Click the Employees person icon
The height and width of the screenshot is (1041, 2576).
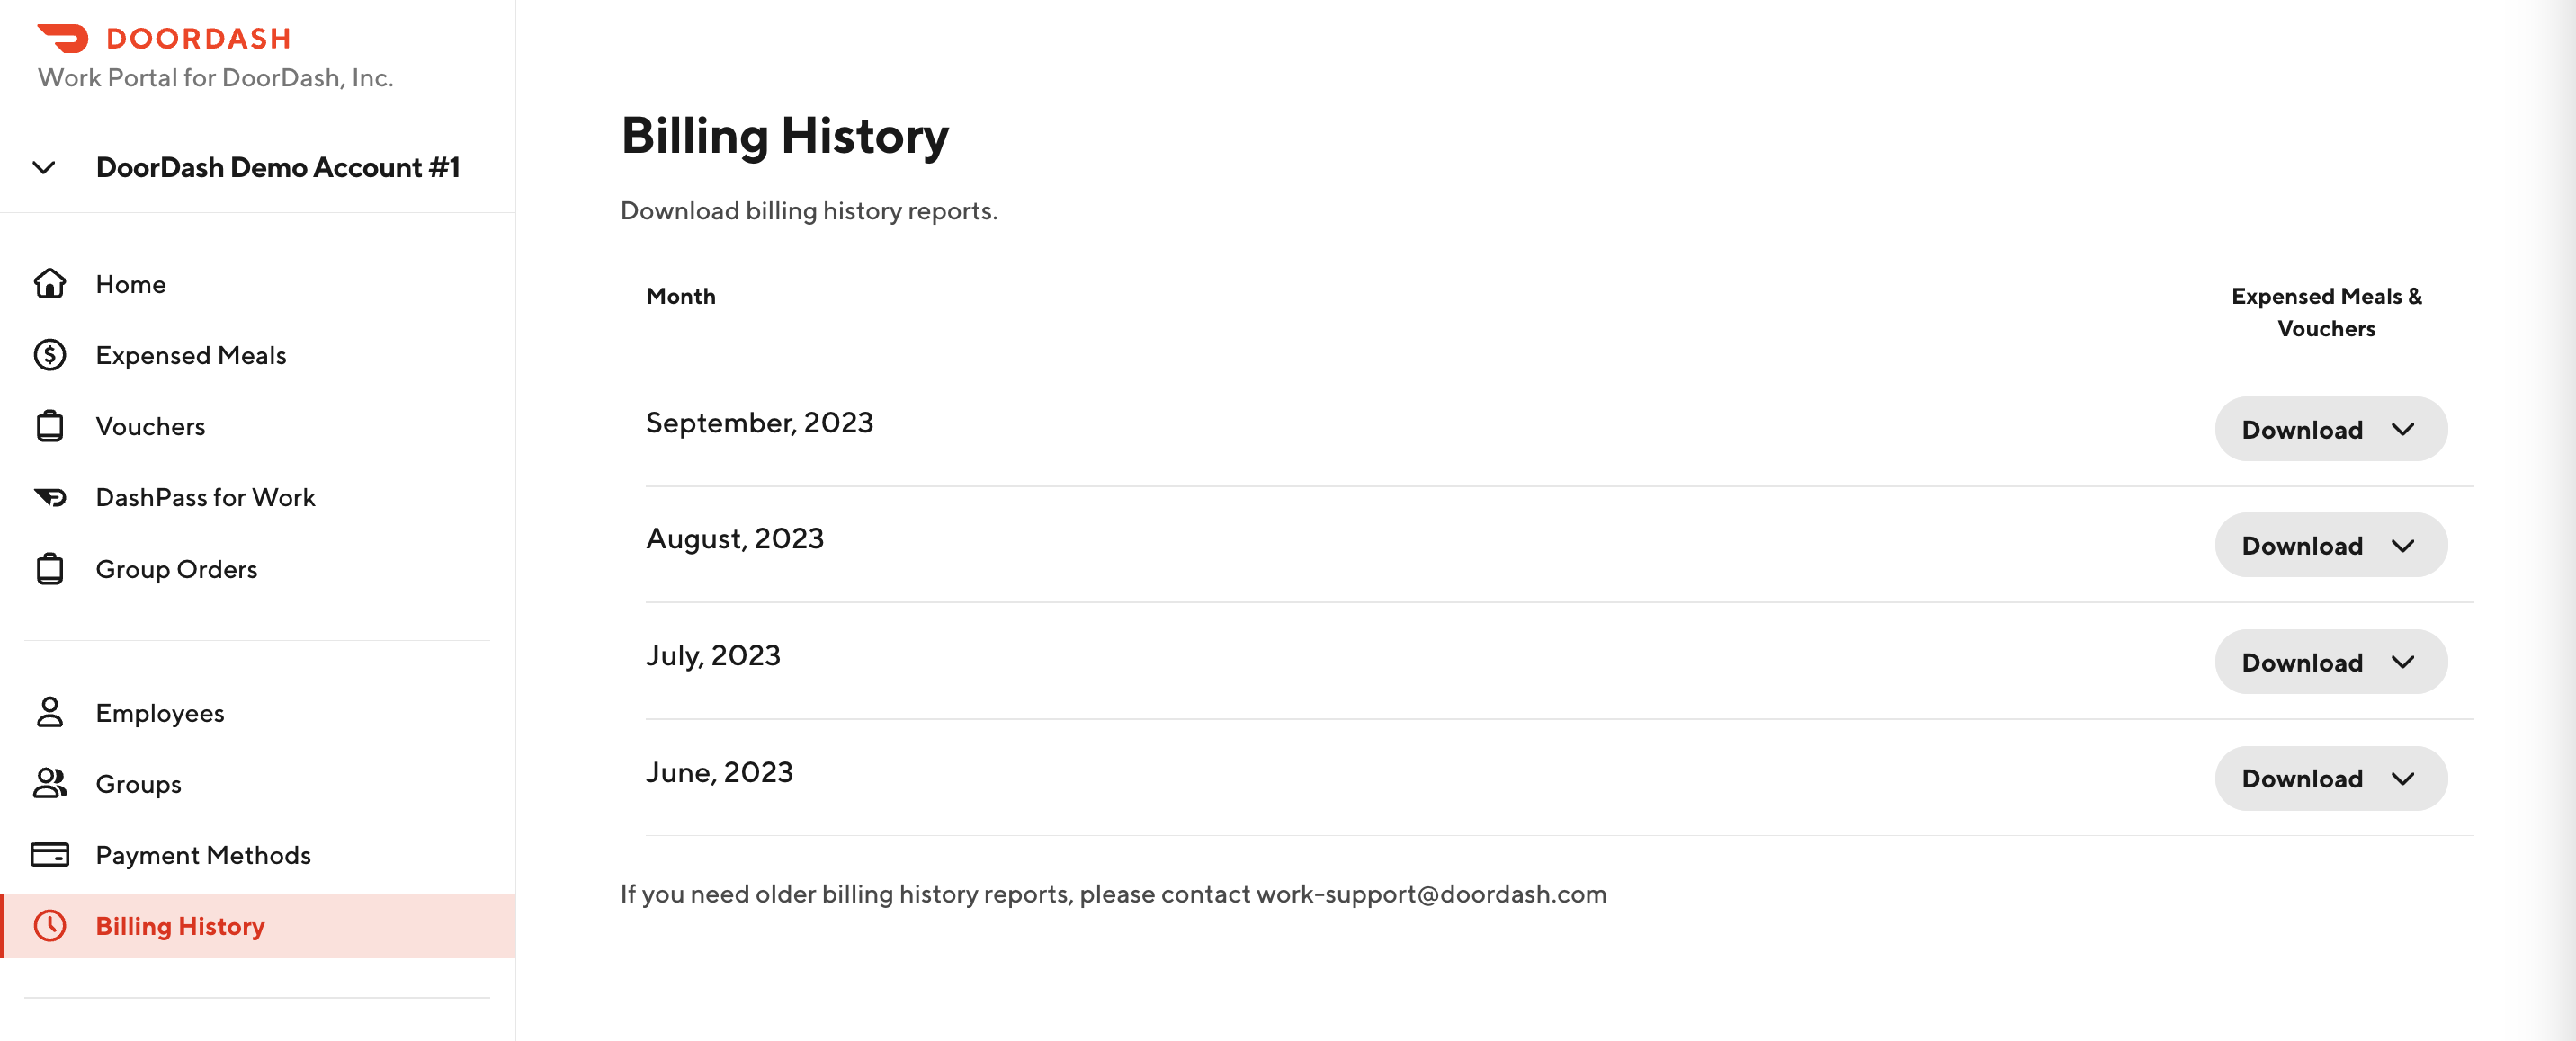tap(50, 712)
